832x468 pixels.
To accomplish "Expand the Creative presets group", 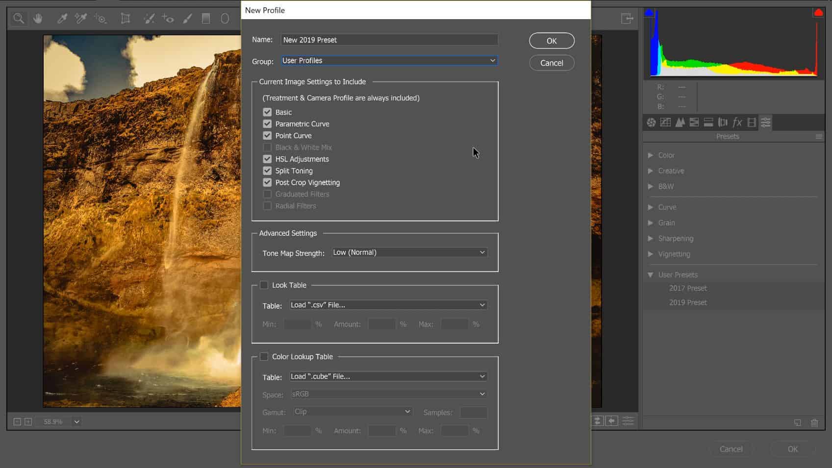I will pyautogui.click(x=671, y=171).
